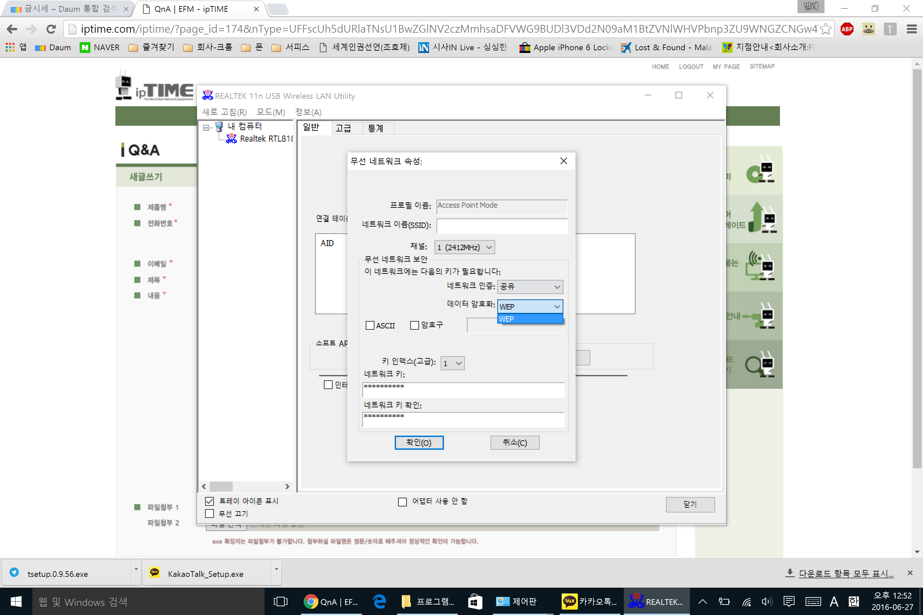This screenshot has height=615, width=923.
Task: Click the HOME link on ipTIME page
Action: click(660, 67)
